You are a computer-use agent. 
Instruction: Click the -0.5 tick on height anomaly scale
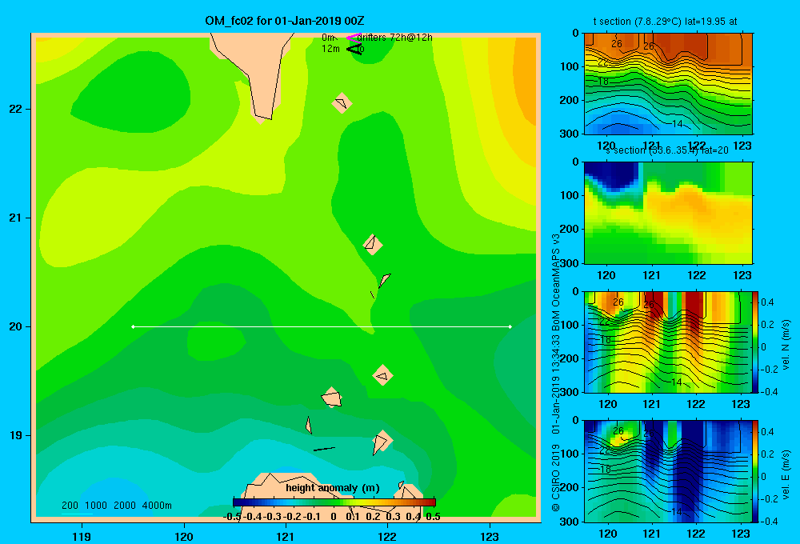(232, 517)
